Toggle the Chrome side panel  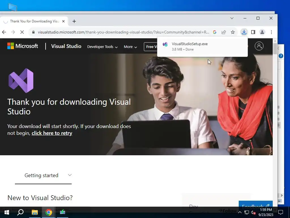click(x=253, y=32)
